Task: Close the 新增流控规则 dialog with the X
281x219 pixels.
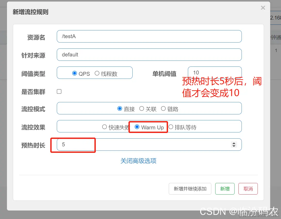Action: pyautogui.click(x=263, y=8)
